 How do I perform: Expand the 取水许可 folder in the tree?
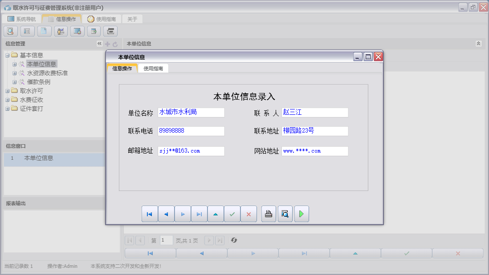click(7, 91)
